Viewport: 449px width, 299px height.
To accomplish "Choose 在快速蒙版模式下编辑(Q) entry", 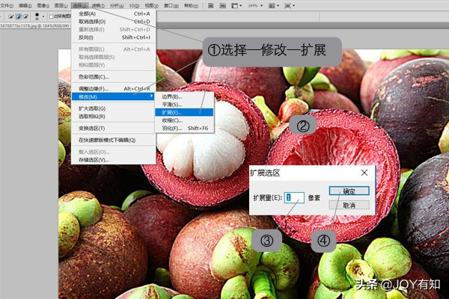I will click(x=114, y=140).
